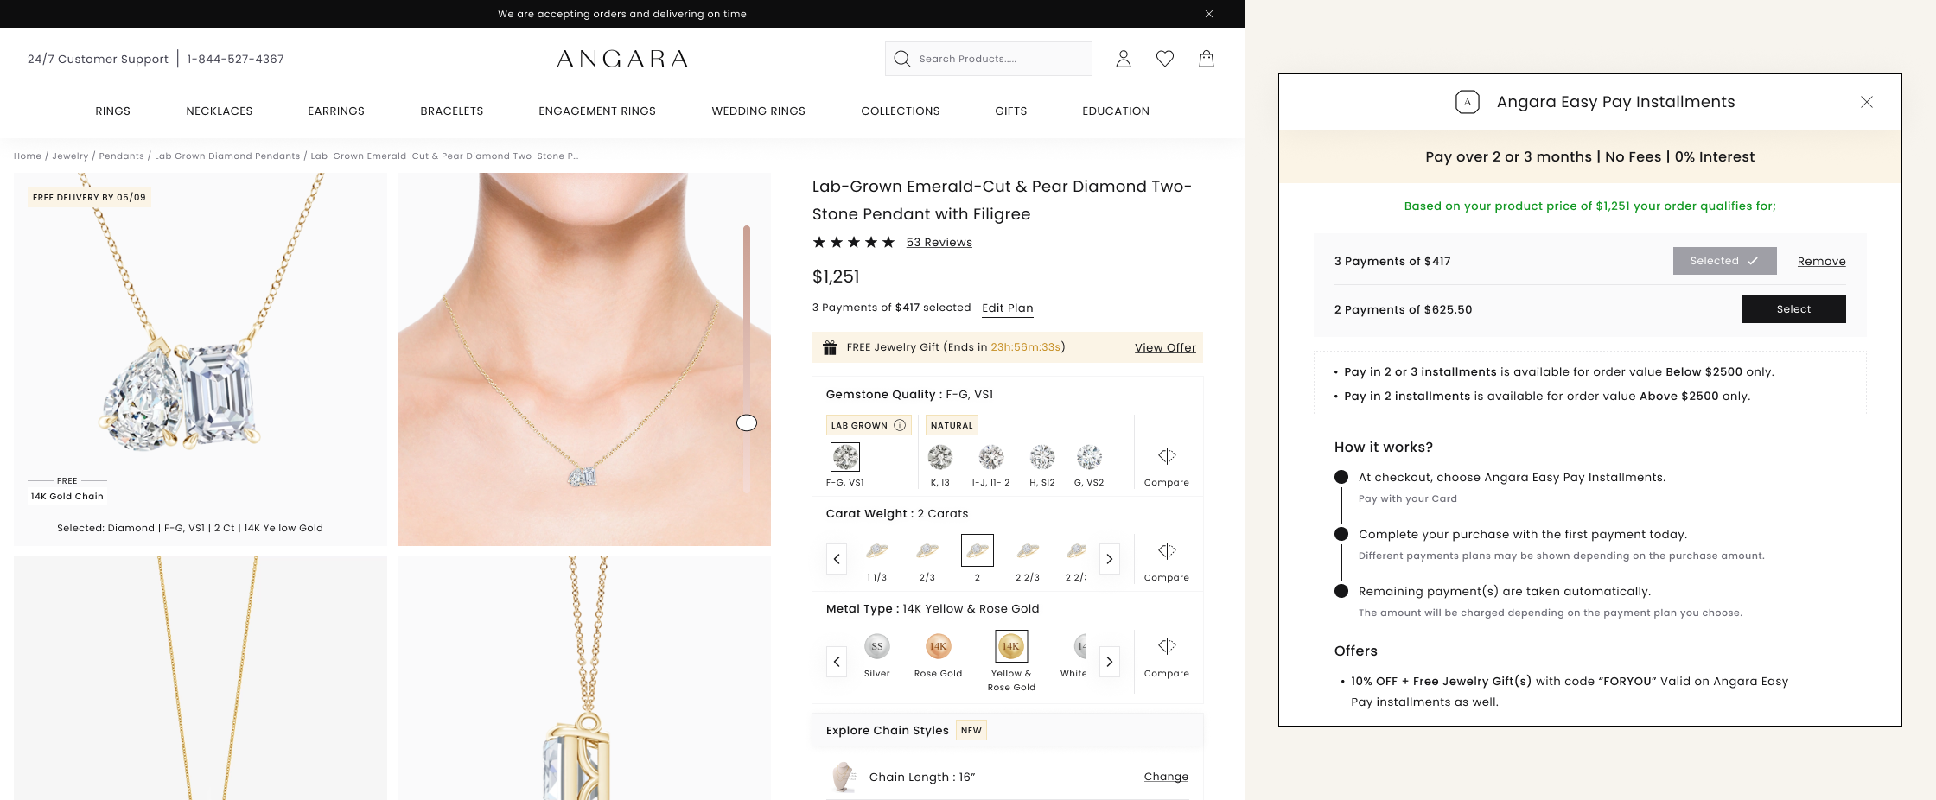Click the Lab Grown info icon
Image resolution: width=1936 pixels, height=800 pixels.
click(x=900, y=425)
